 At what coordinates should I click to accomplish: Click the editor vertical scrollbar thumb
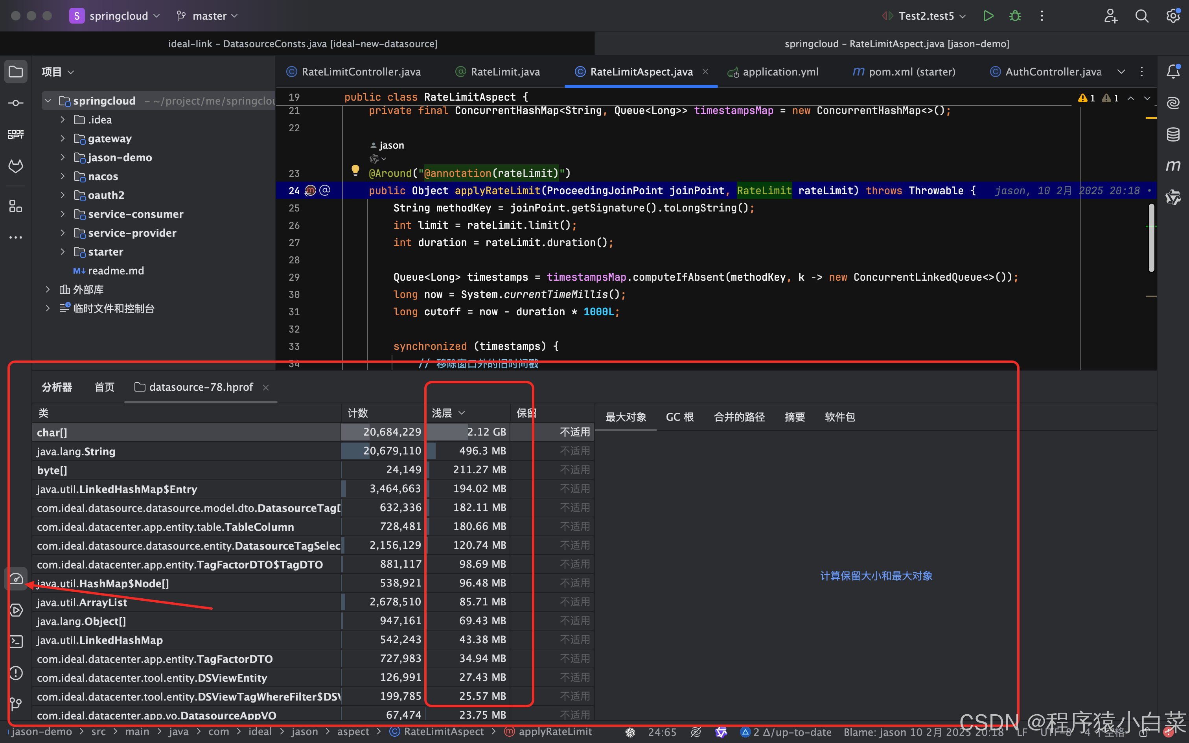(x=1151, y=237)
